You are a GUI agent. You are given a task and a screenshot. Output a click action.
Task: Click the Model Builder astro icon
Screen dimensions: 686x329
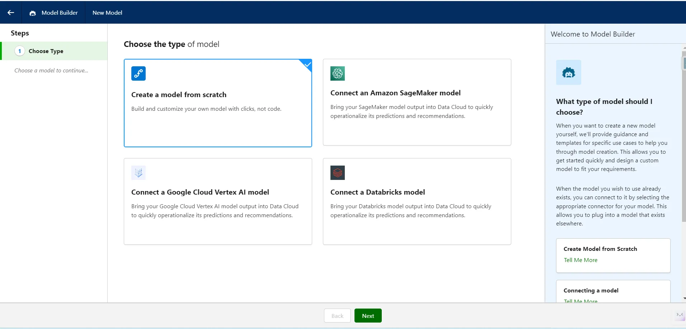(33, 13)
